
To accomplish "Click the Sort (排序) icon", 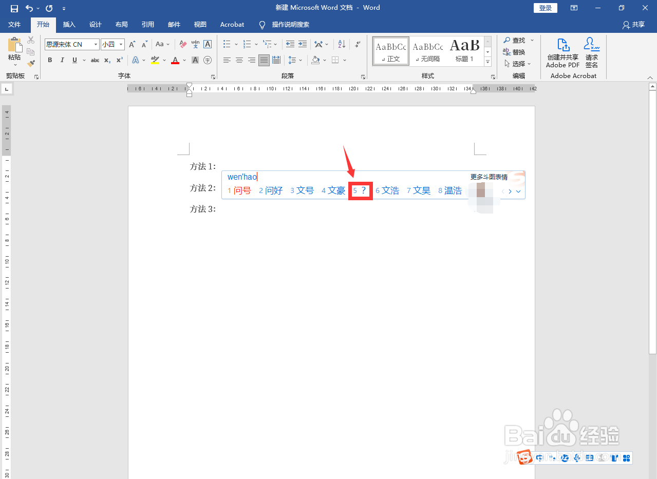I will click(341, 44).
